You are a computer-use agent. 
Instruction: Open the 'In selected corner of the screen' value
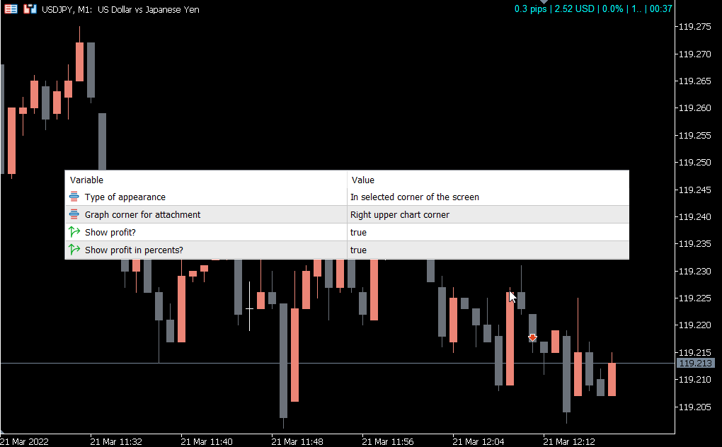click(x=415, y=197)
